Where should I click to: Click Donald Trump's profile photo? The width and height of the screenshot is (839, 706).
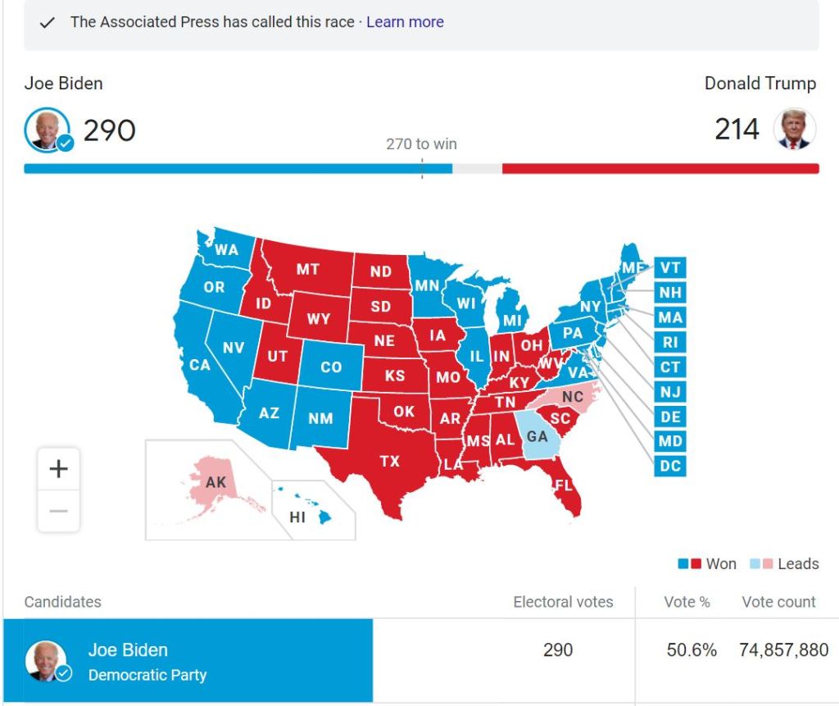point(794,130)
